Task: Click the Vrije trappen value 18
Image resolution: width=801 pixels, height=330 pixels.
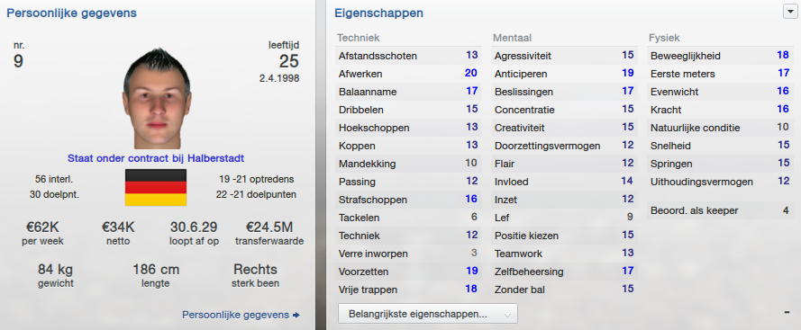Action: pos(471,290)
